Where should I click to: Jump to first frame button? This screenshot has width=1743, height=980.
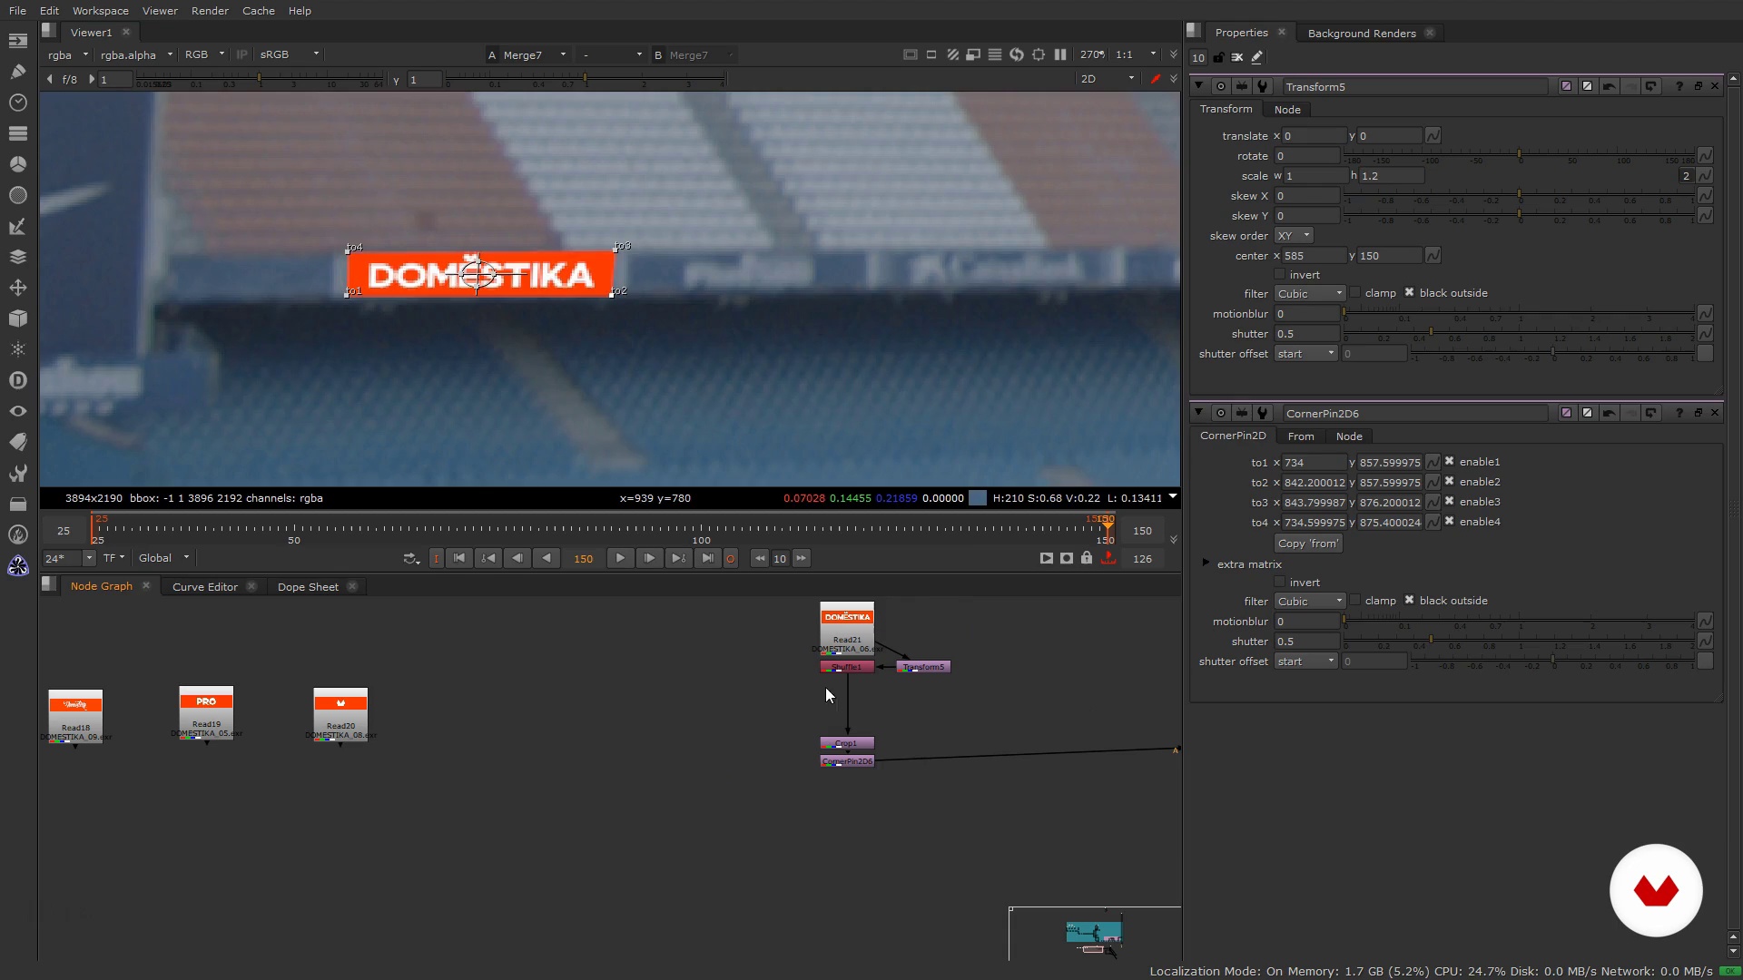click(x=459, y=558)
